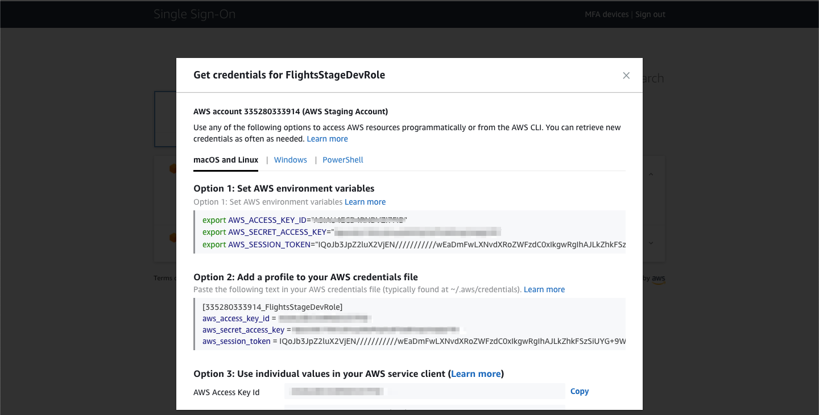This screenshot has width=819, height=415.
Task: Click the lower orange AWS account icon
Action: [x=172, y=238]
